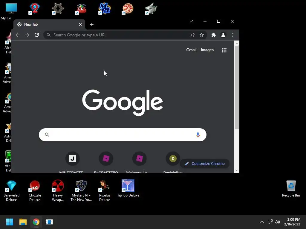The image size is (306, 229).
Task: Click the scrollbar up arrow
Action: click(237, 43)
